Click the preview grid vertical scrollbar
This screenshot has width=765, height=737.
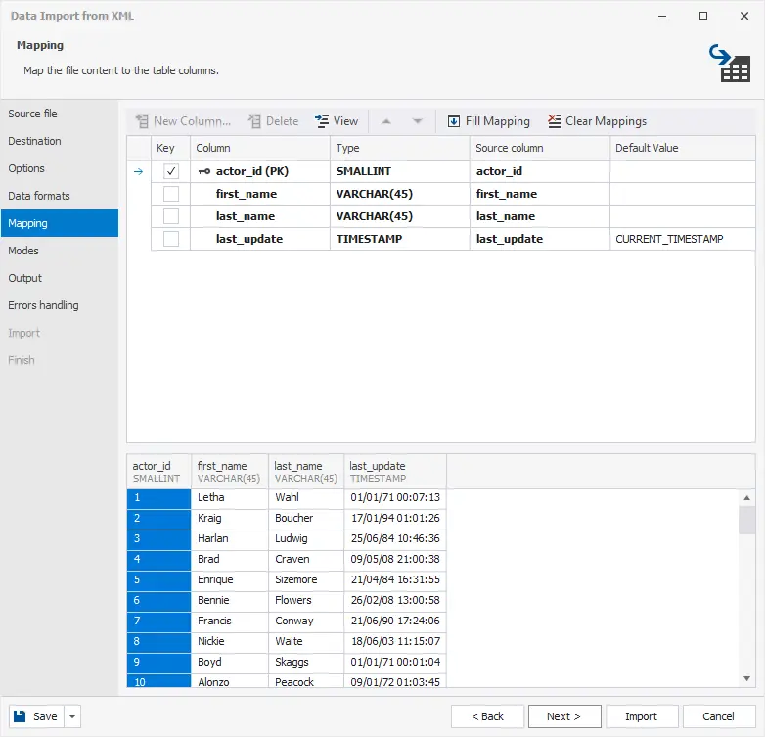click(746, 587)
